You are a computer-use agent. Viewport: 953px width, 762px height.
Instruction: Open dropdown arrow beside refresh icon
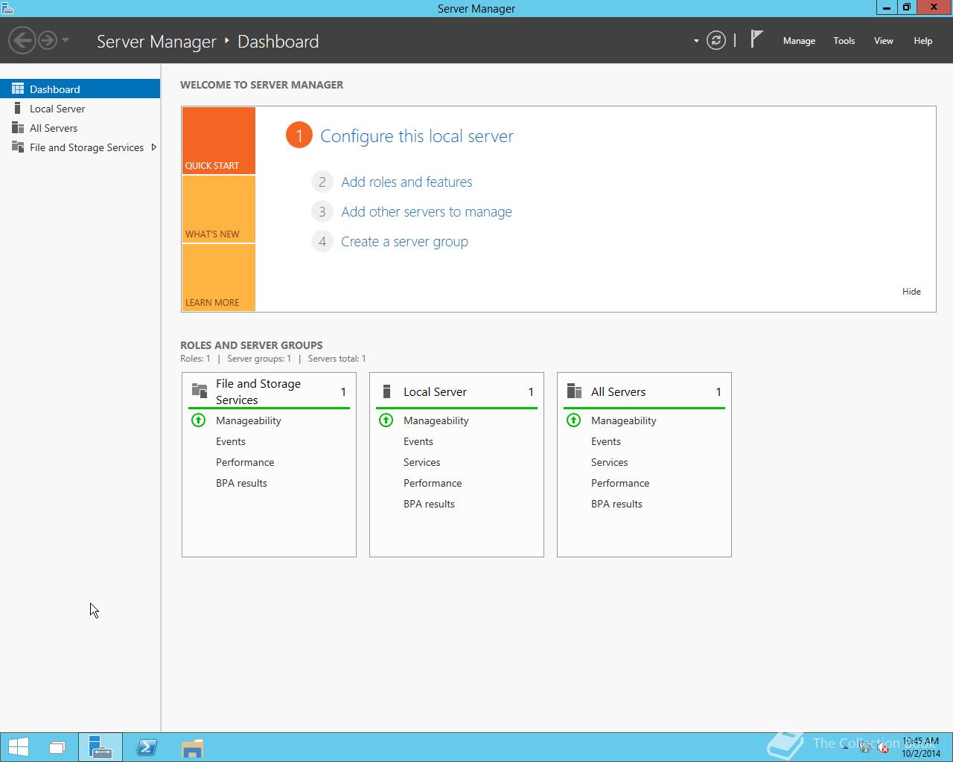[x=696, y=41]
